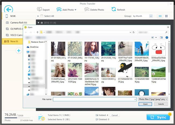Screen dimensions: 175x125
Task: Switch to large grid view icon
Action: pos(166,16)
